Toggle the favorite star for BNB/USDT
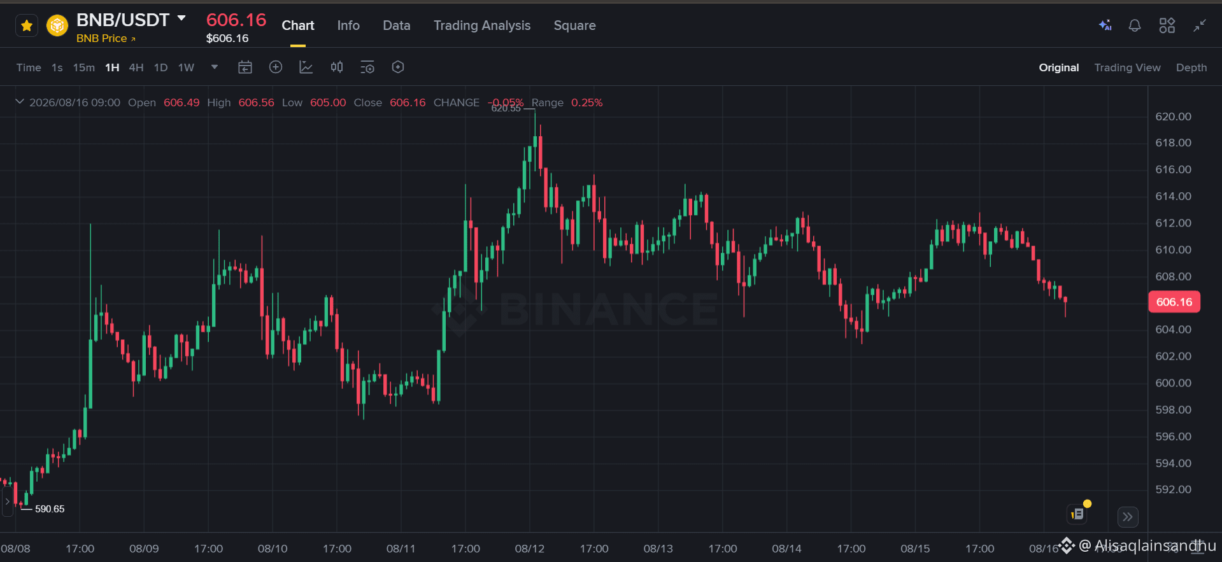The image size is (1222, 562). (27, 26)
